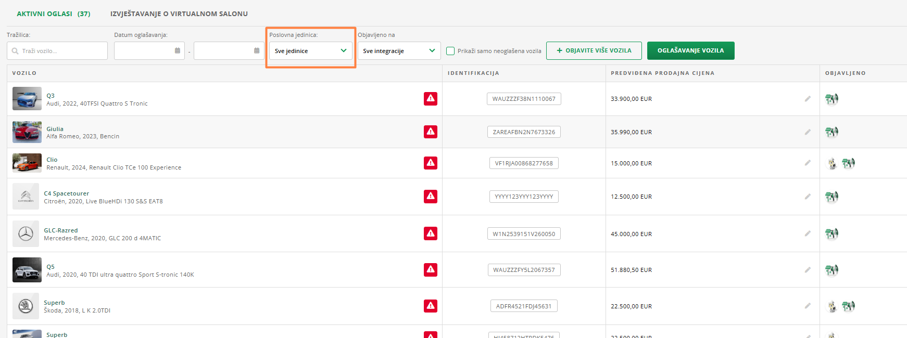This screenshot has height=338, width=907.
Task: Click the advertising end date field
Action: [x=229, y=51]
